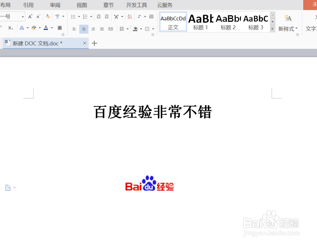
Task: Align text left
Action: (74, 29)
